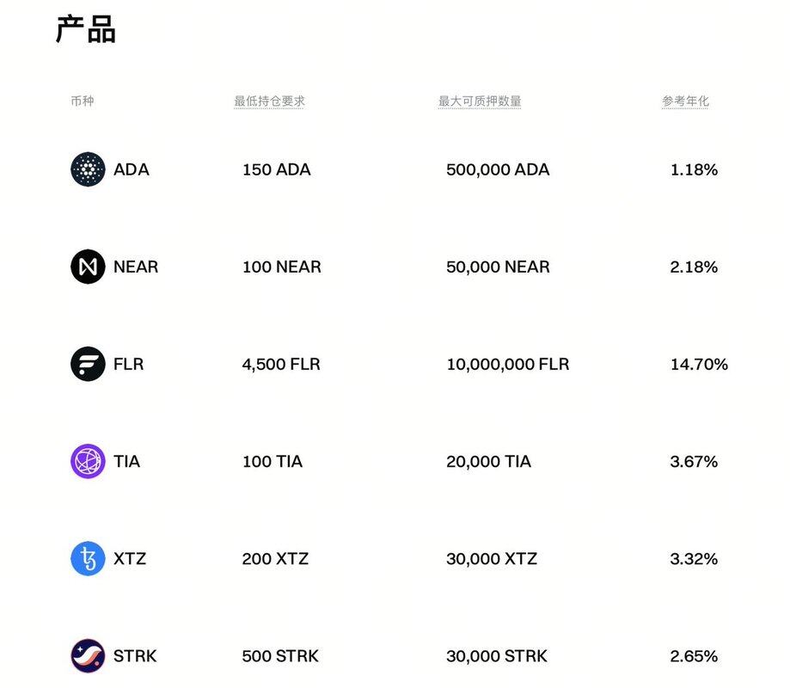Click the 最低持仓要求 column header
Viewport: 790px width, 688px height.
[x=269, y=101]
